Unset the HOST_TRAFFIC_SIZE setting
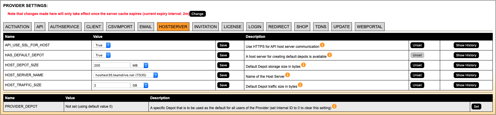 pyautogui.click(x=417, y=85)
